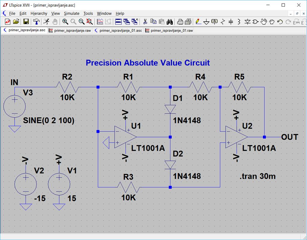Select the Ground symbol tool
The width and height of the screenshot is (307, 240).
tap(206, 22)
